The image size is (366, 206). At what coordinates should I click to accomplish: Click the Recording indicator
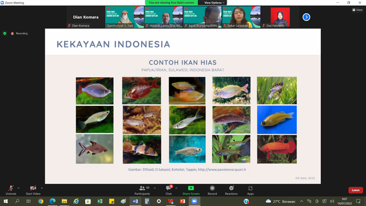pyautogui.click(x=19, y=33)
